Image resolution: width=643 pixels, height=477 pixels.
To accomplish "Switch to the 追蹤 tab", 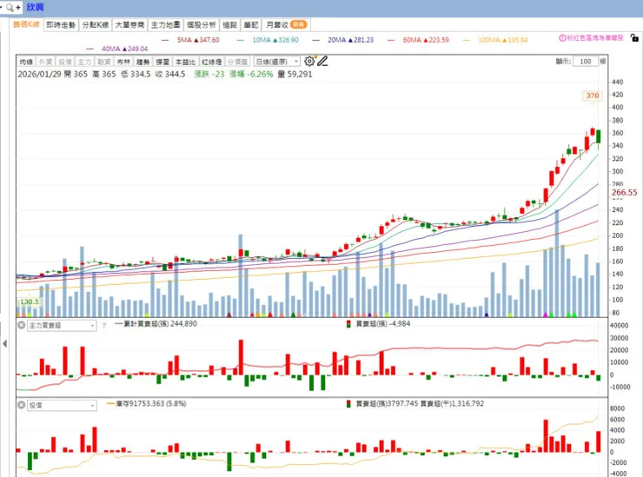I will click(x=230, y=25).
